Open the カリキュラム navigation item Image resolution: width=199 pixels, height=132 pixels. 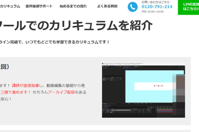(x=10, y=6)
